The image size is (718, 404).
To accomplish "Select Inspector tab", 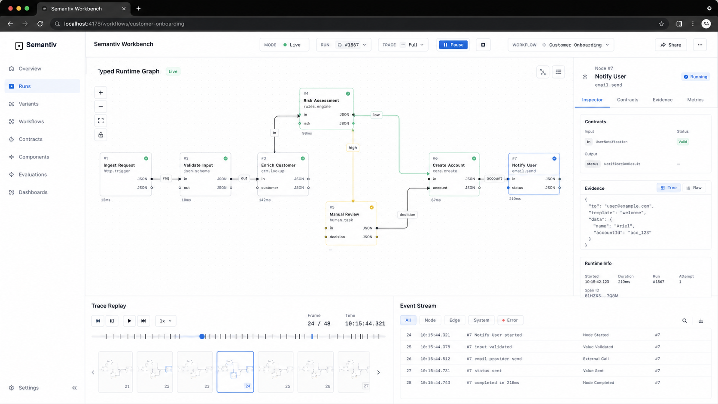I will [x=592, y=100].
